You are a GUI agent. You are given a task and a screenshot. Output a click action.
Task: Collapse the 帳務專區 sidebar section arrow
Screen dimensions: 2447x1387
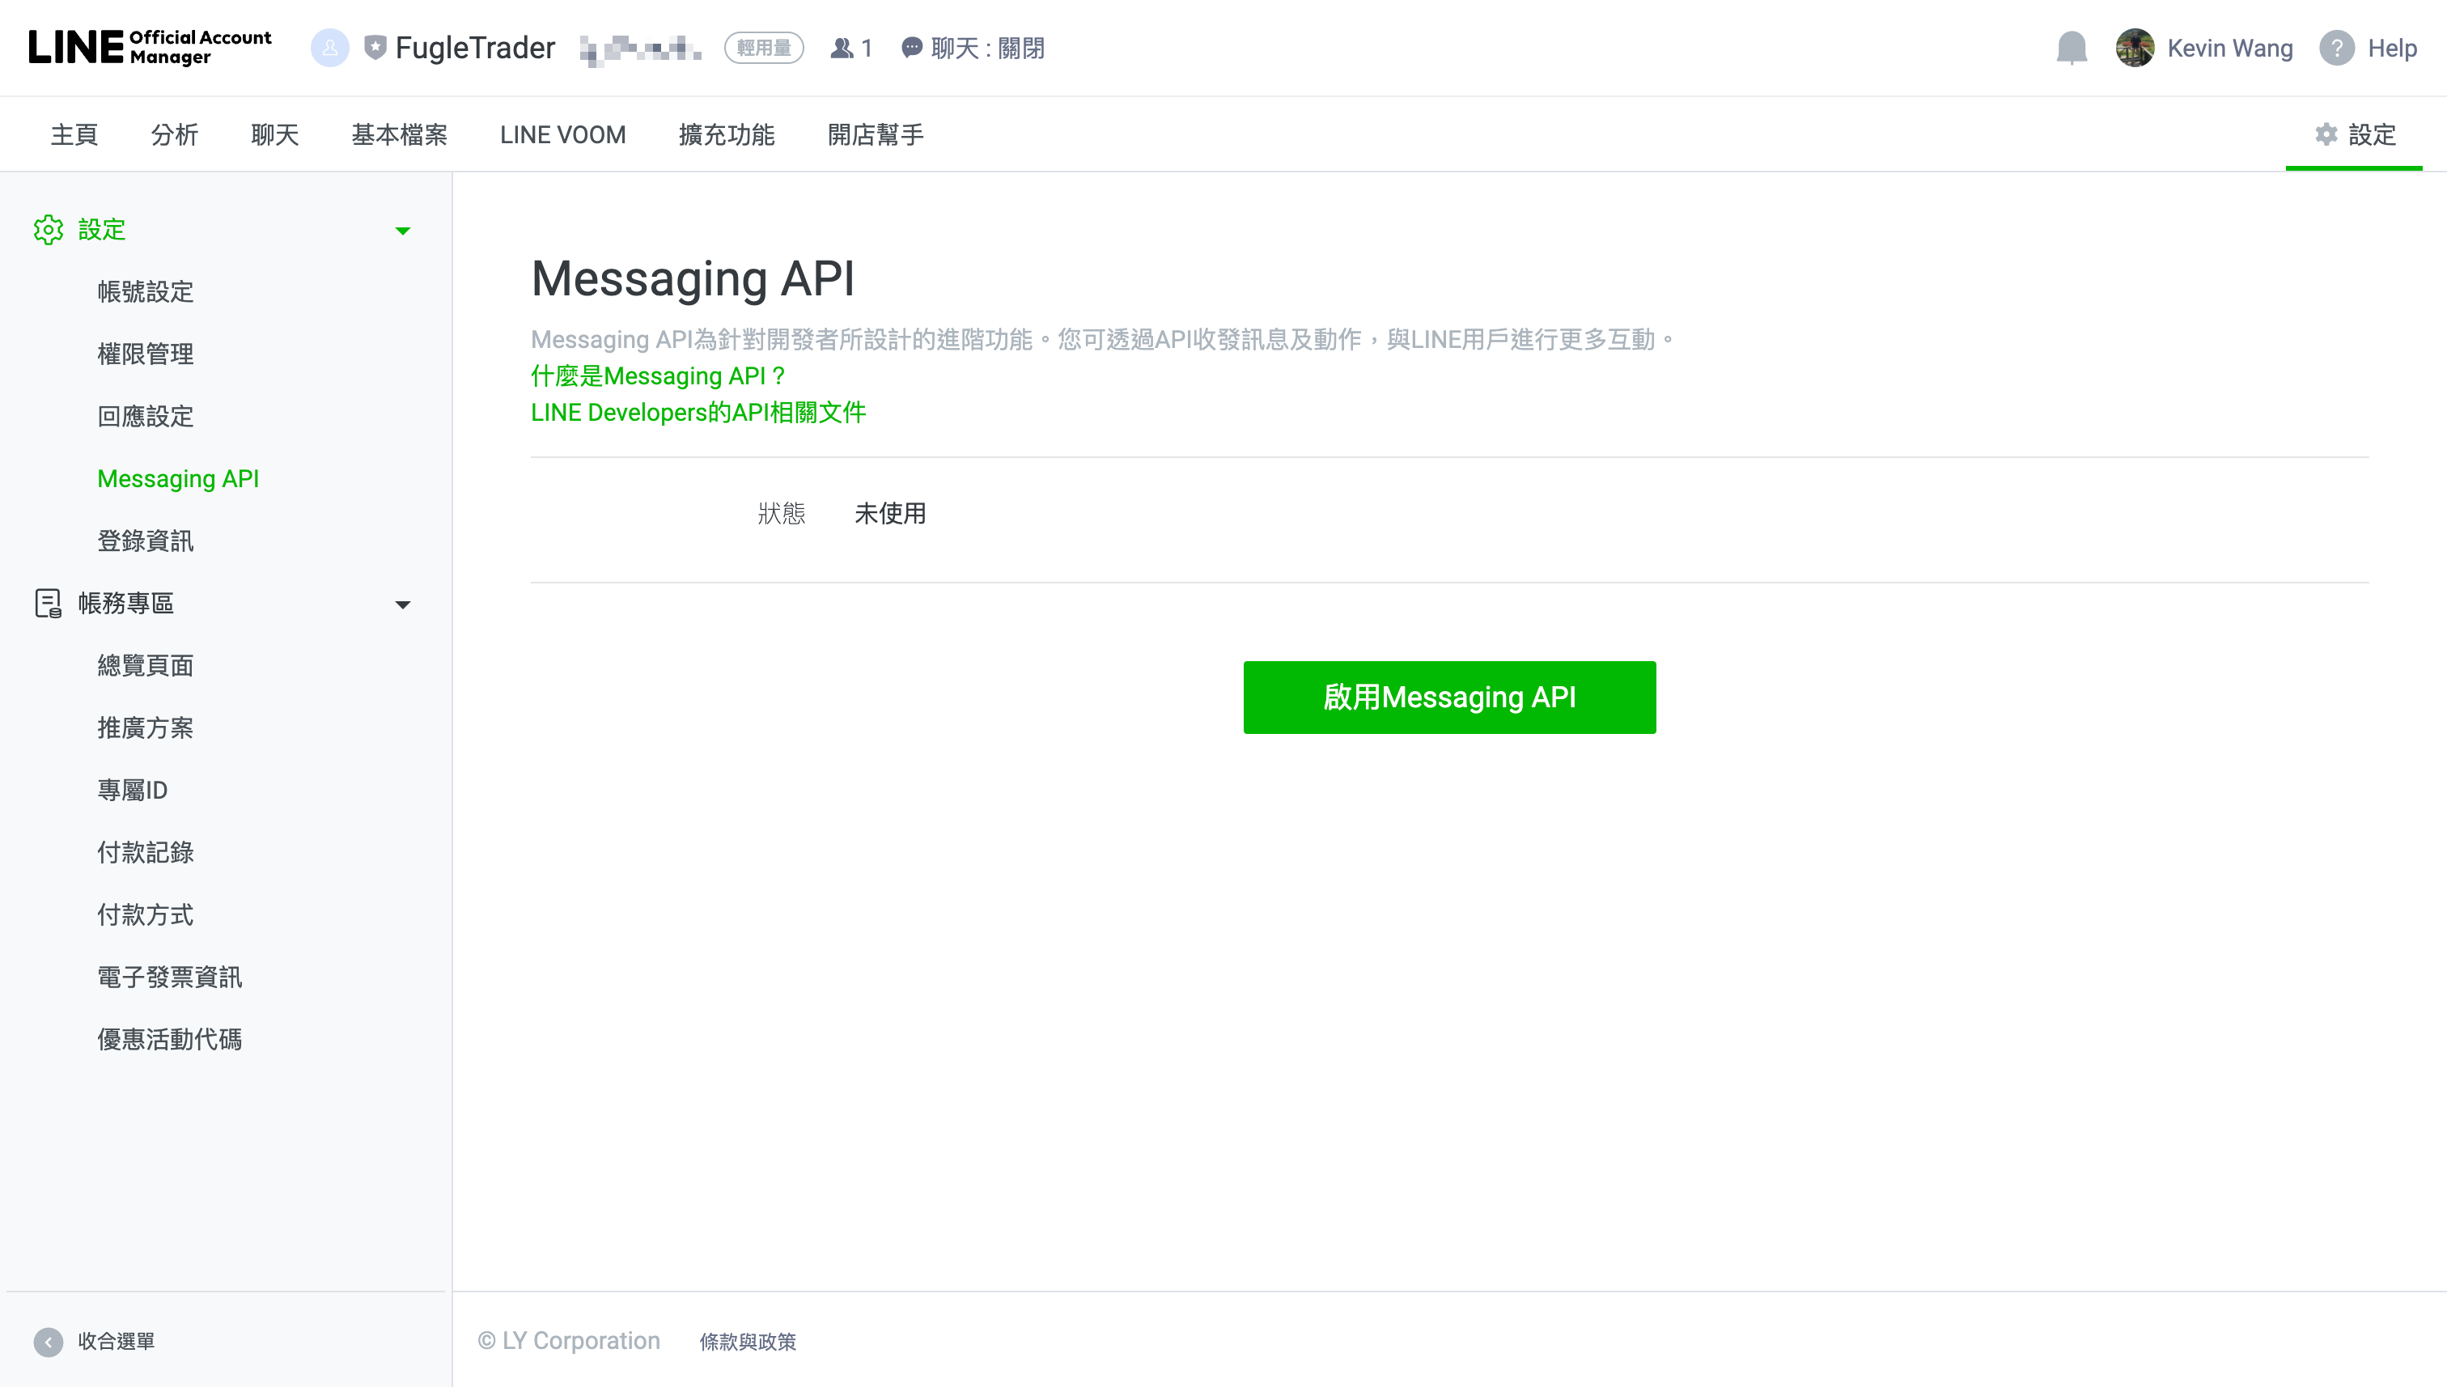pos(403,605)
